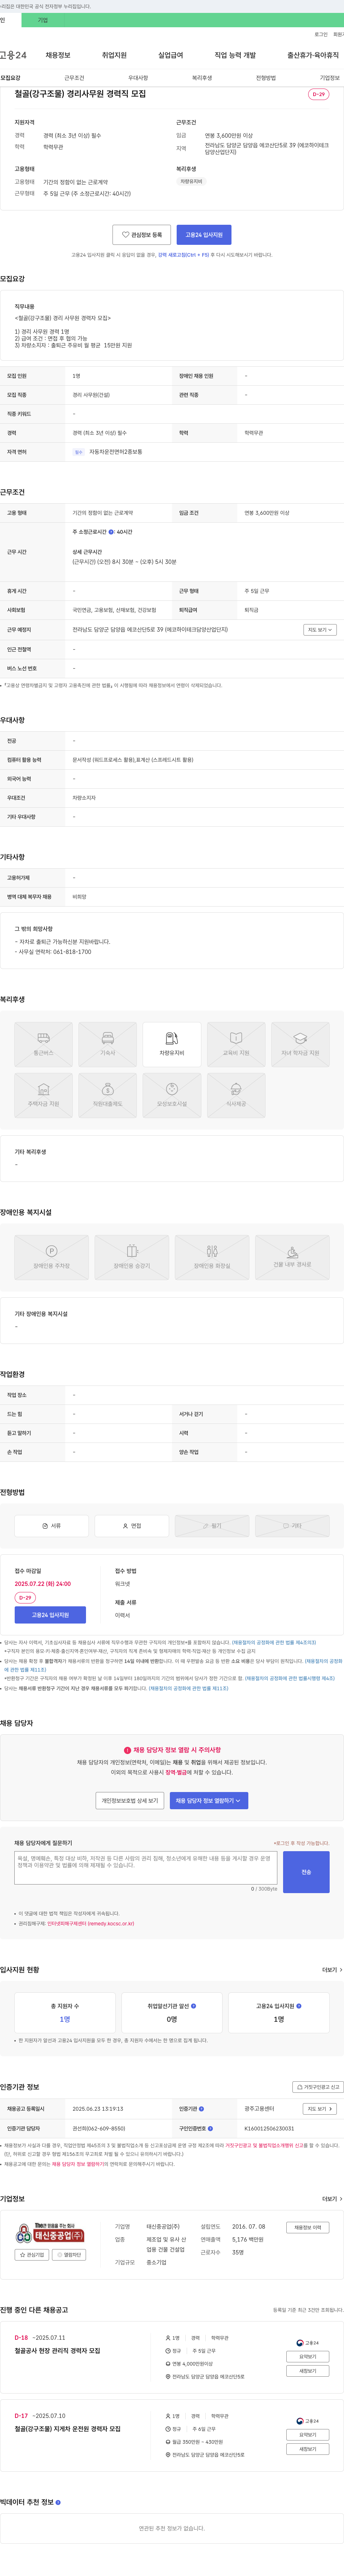Click the 기업 tab at page top
This screenshot has height=2576, width=344.
43,20
